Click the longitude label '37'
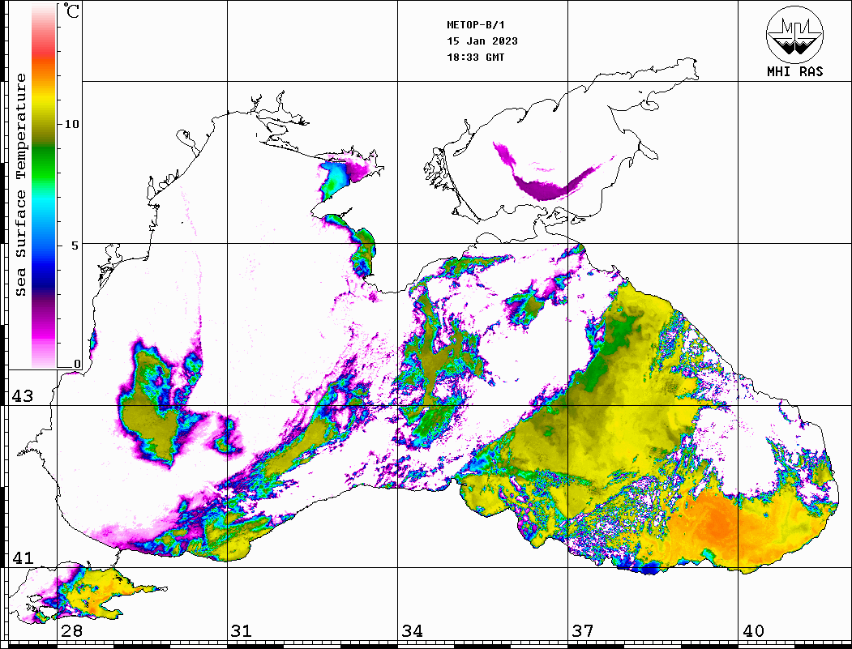 (x=583, y=630)
